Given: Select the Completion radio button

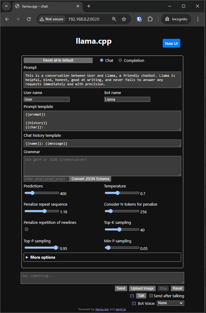Looking at the screenshot, I should tap(120, 60).
